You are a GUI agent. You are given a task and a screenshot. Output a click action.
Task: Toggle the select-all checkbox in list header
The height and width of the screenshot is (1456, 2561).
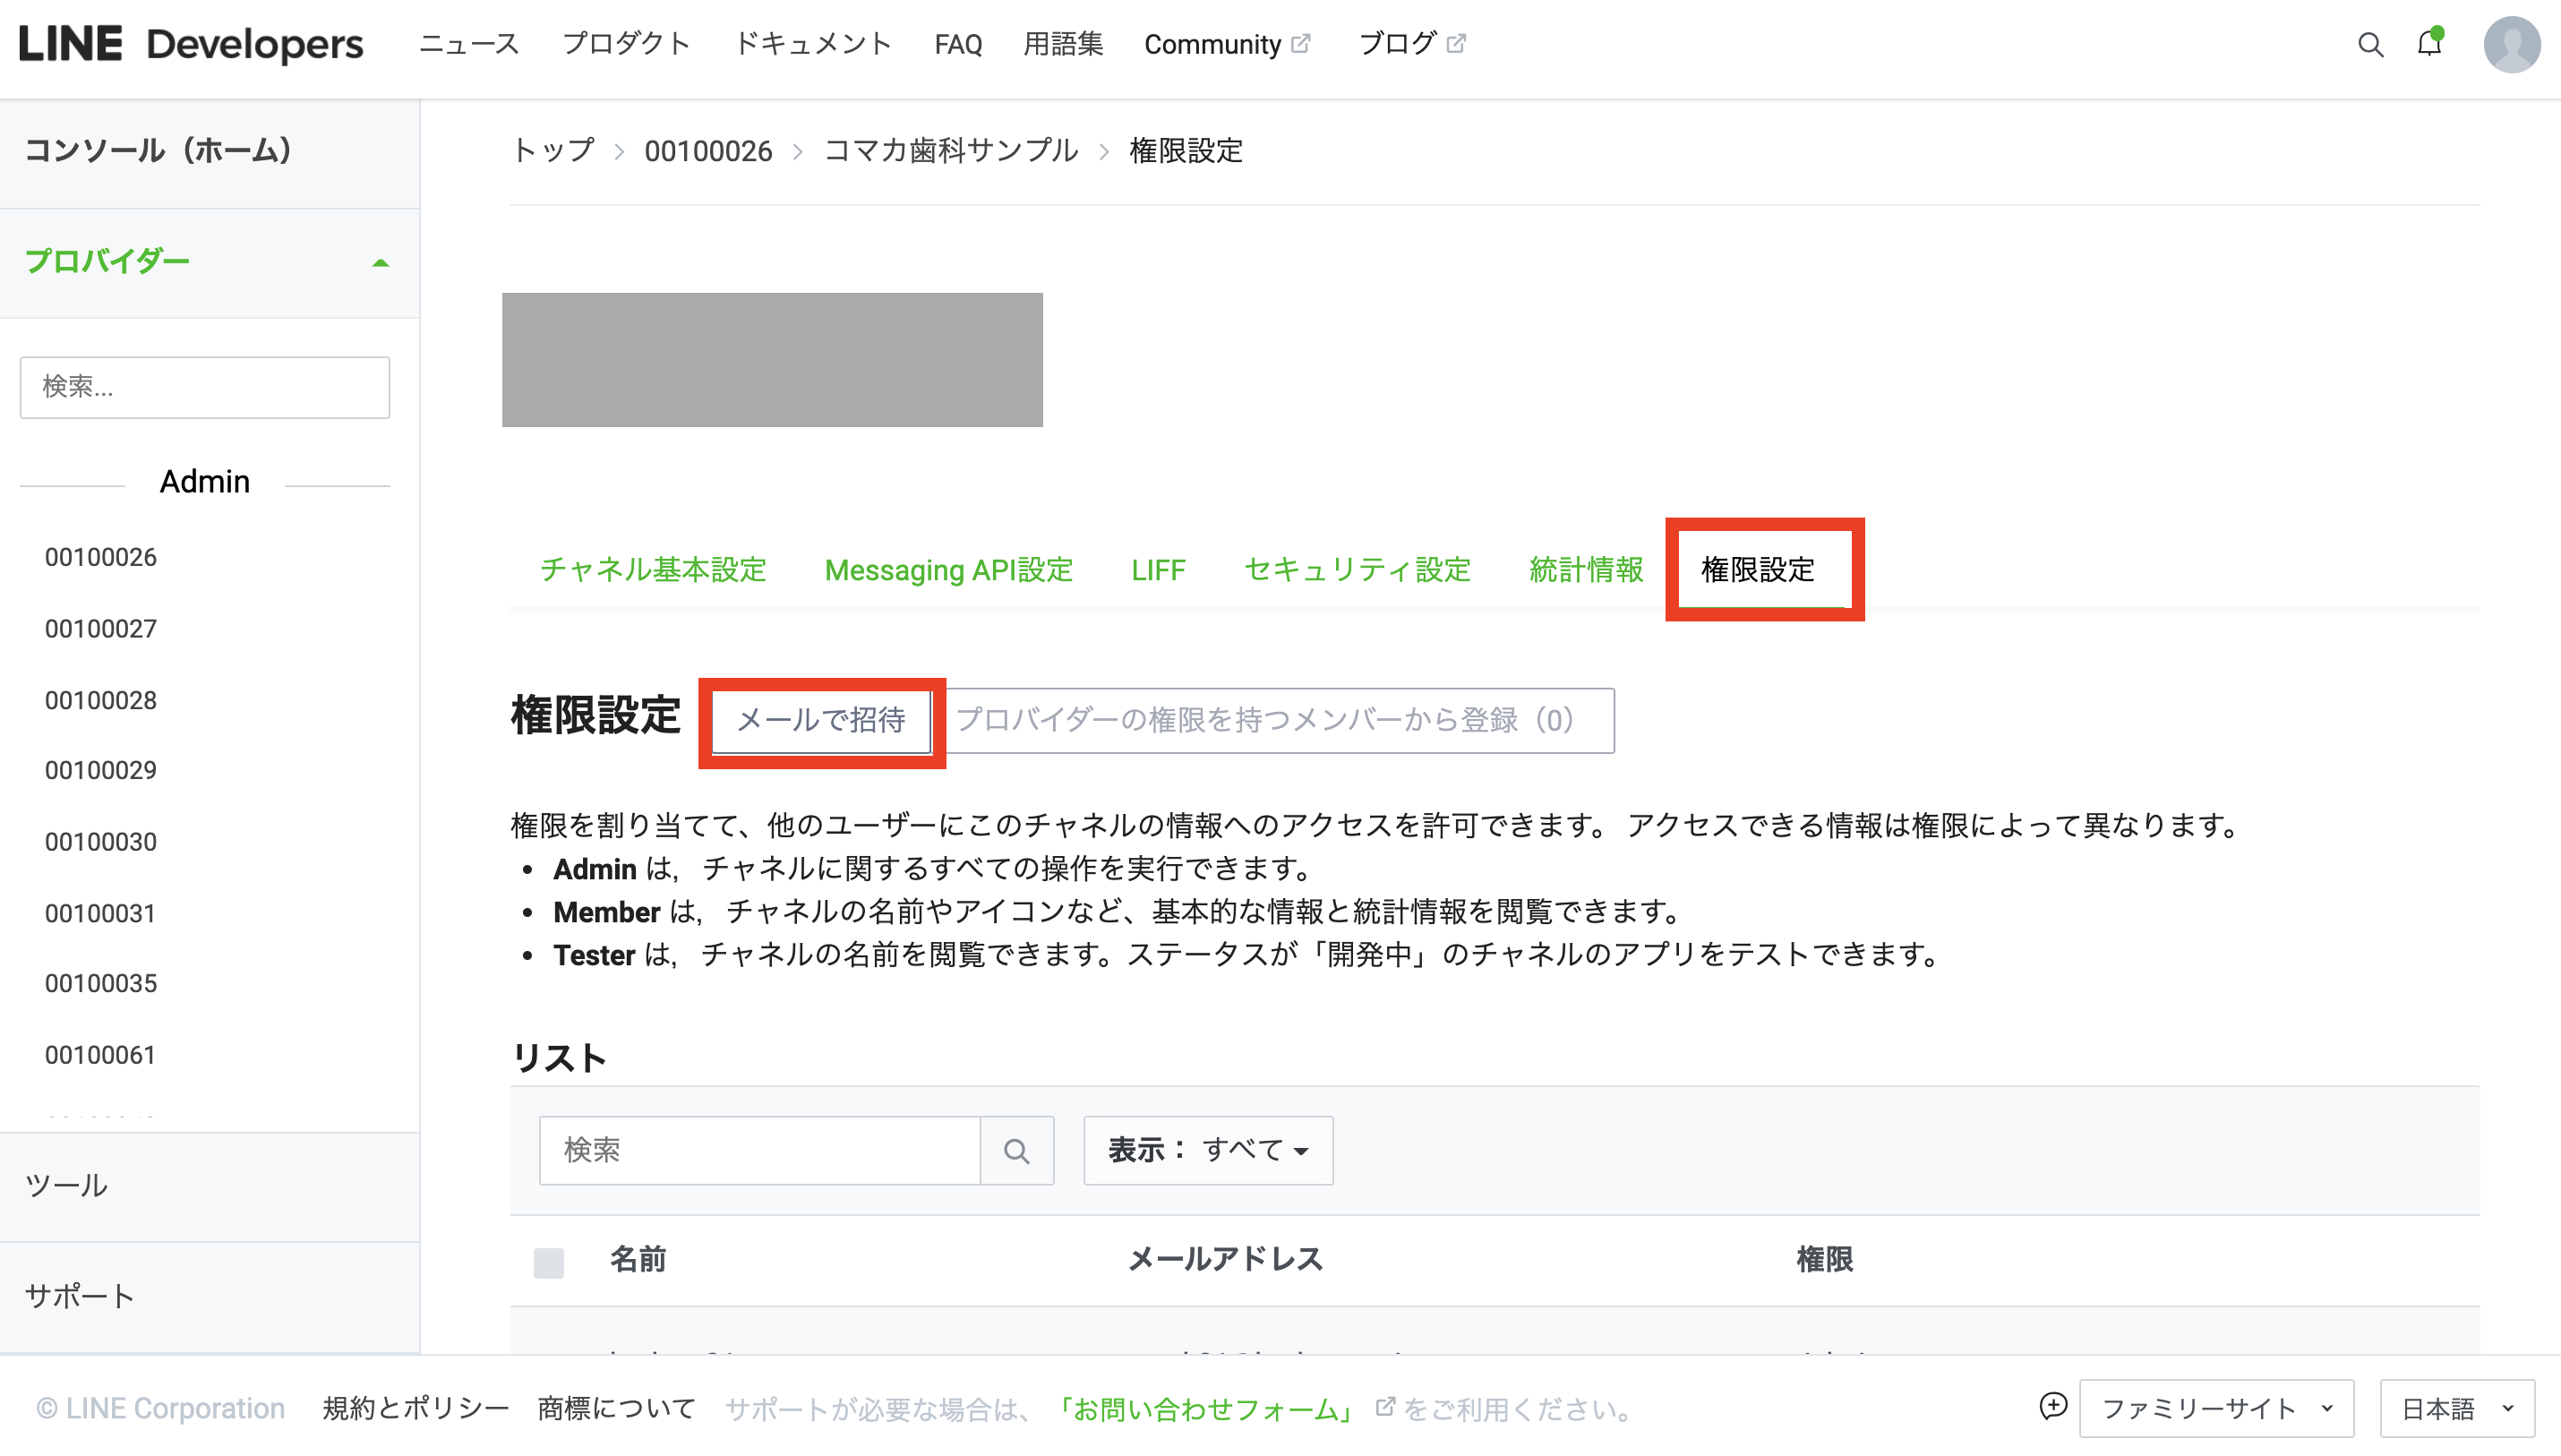(549, 1262)
